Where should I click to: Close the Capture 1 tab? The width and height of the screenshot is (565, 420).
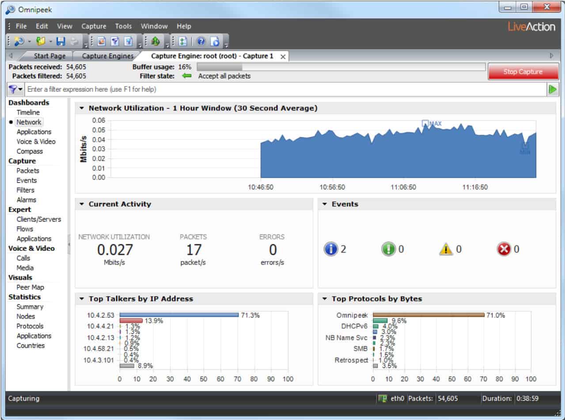(x=283, y=57)
